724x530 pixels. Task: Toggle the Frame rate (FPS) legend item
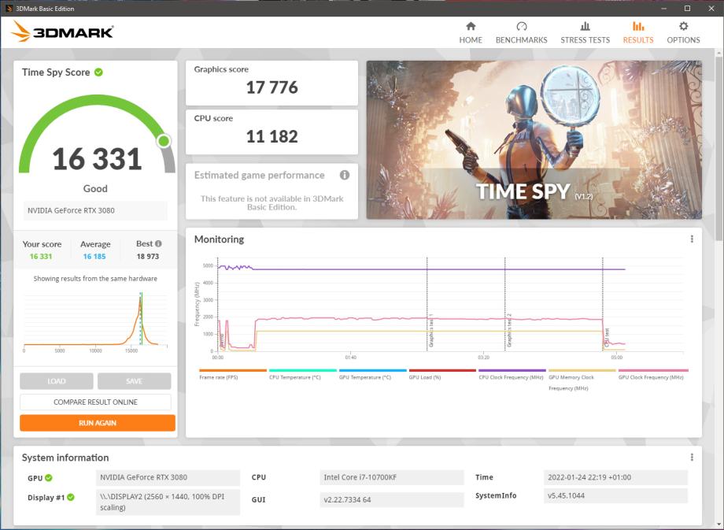pos(233,374)
